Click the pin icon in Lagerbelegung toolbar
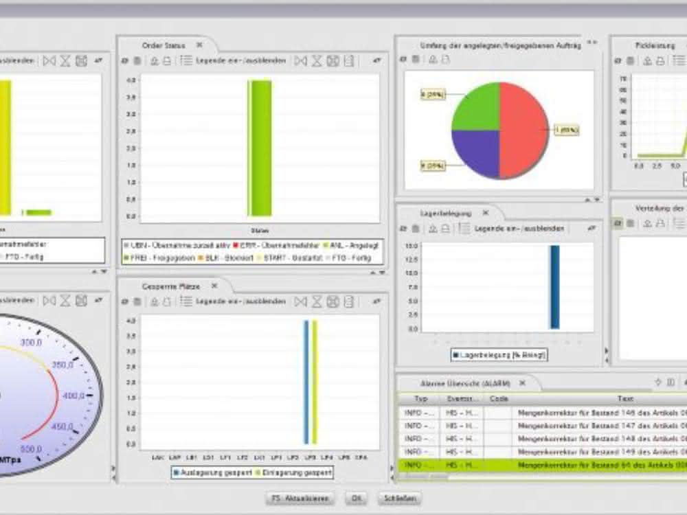Image resolution: width=687 pixels, height=515 pixels. pos(592,228)
